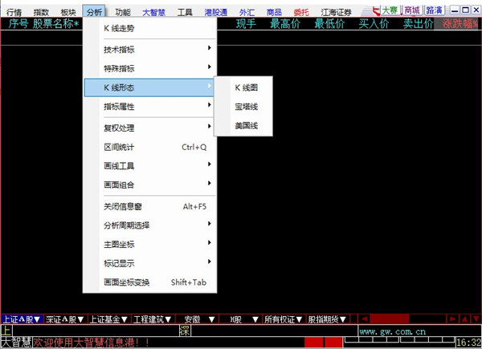Open the 上证基金 dropdown tab
Screen dimensions: 482x349
(x=108, y=319)
